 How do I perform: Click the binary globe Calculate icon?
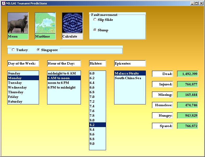pyautogui.click(x=72, y=23)
